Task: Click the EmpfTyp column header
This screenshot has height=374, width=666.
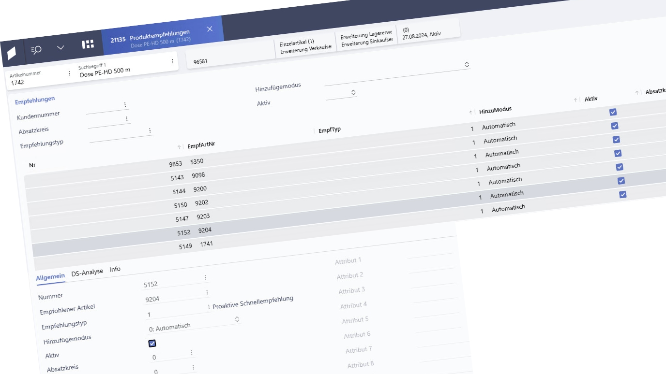Action: (330, 129)
